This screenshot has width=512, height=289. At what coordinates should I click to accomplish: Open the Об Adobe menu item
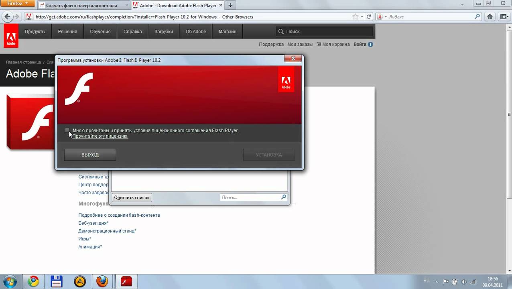[x=196, y=31]
